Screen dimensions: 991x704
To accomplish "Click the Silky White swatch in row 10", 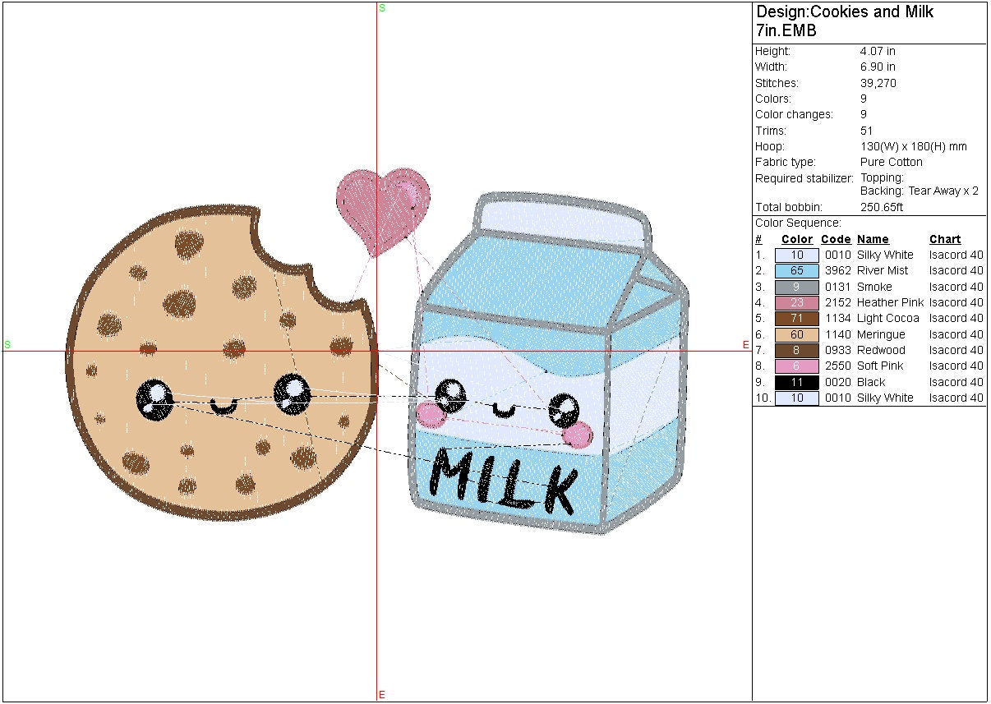I will coord(796,398).
